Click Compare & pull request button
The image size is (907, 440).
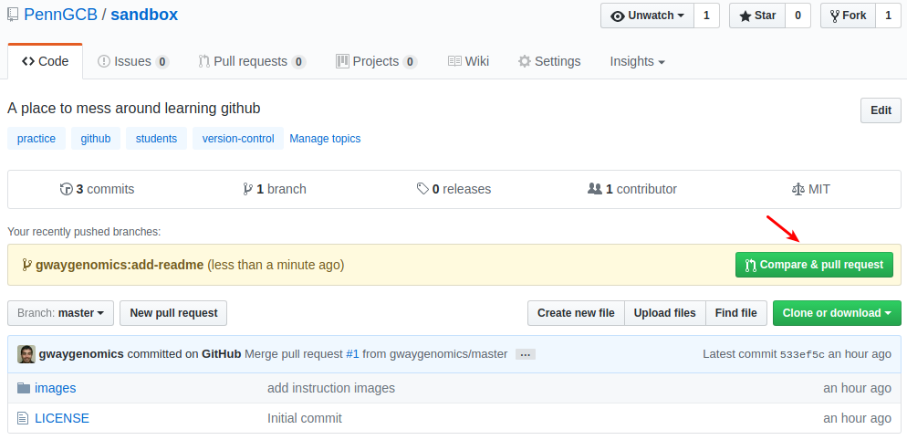click(x=814, y=265)
